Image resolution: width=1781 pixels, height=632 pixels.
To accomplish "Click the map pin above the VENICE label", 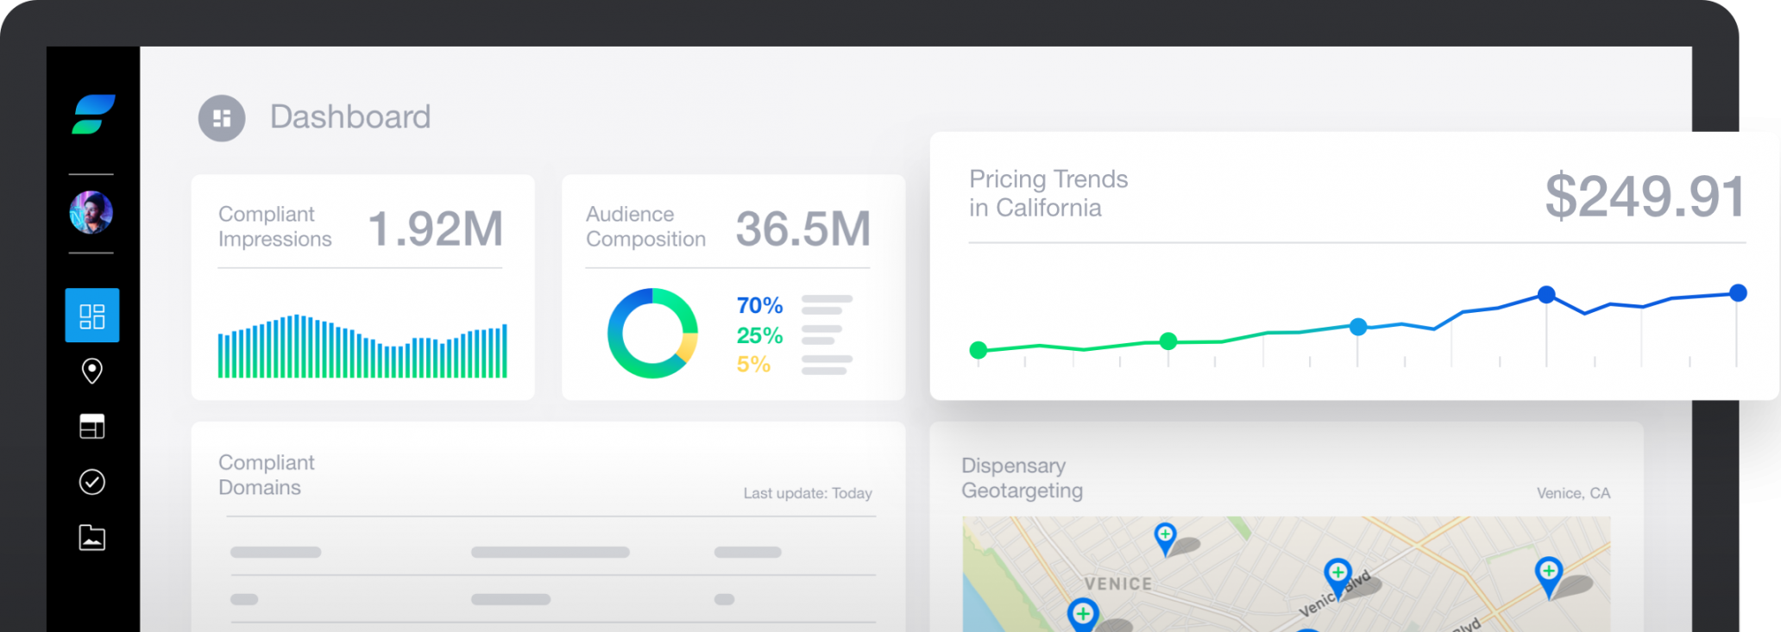I will [x=1165, y=539].
